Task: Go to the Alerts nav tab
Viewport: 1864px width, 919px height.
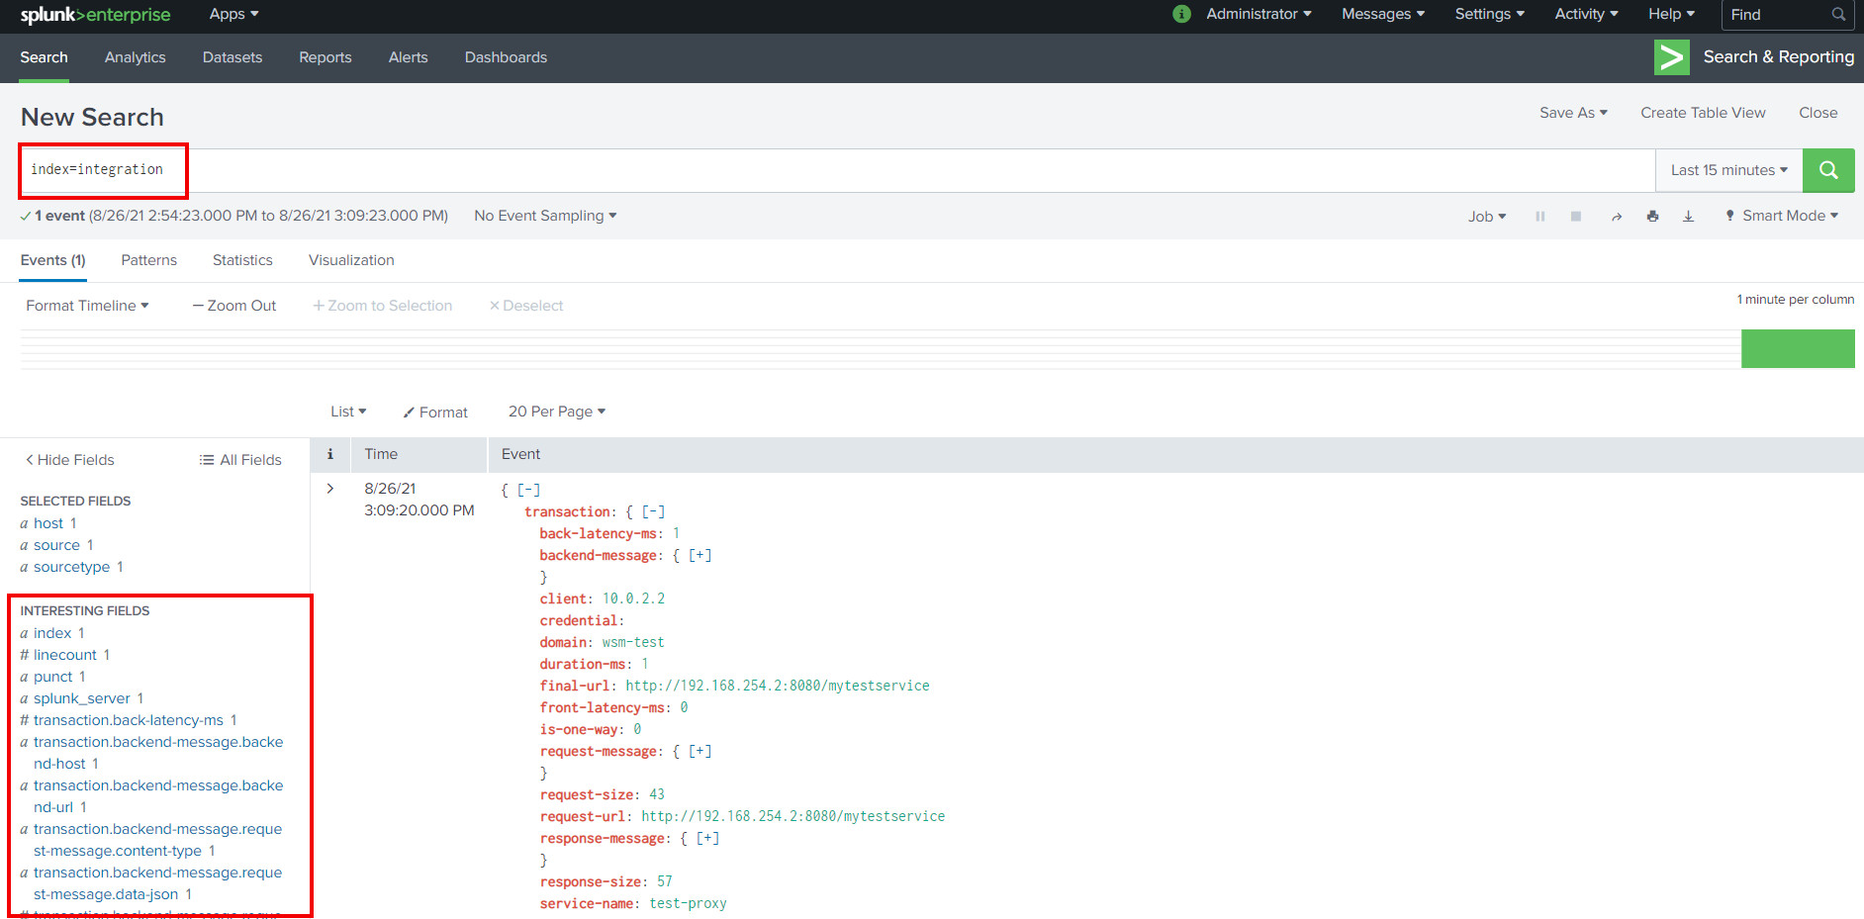Action: 409,57
